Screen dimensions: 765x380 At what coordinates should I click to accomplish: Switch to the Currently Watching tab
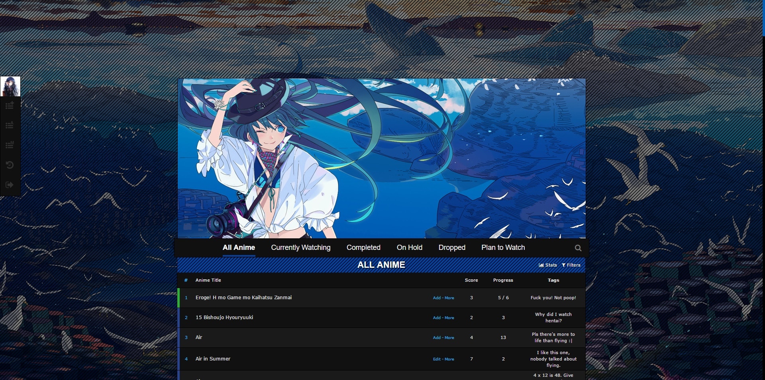coord(300,247)
